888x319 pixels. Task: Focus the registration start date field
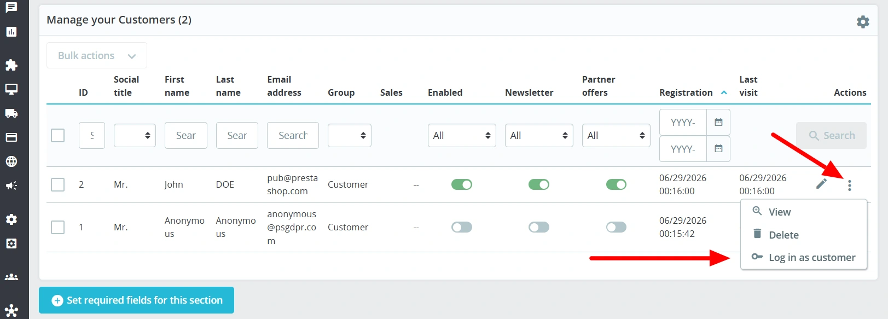coord(683,122)
